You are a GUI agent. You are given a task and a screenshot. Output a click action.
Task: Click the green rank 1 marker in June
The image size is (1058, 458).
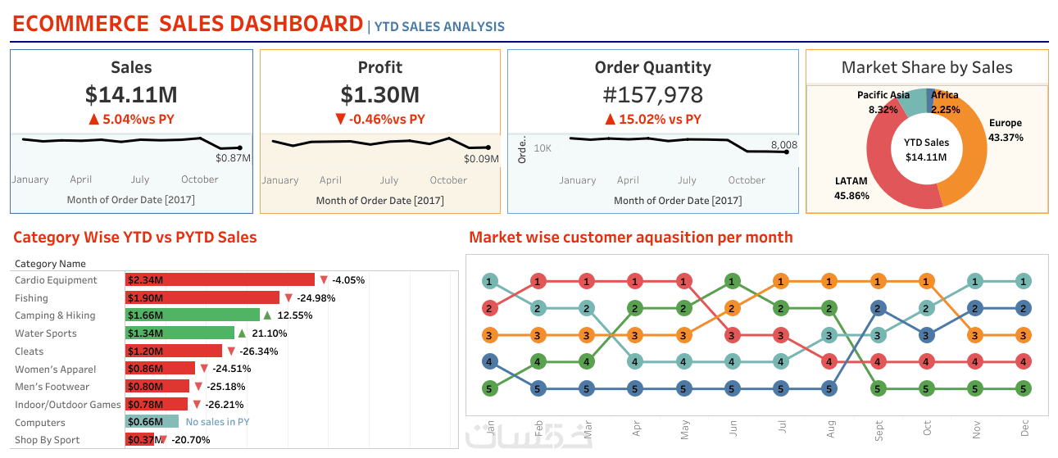pyautogui.click(x=732, y=281)
